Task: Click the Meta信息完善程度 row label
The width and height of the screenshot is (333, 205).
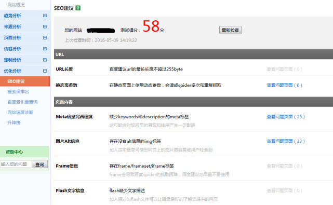Action: point(74,116)
